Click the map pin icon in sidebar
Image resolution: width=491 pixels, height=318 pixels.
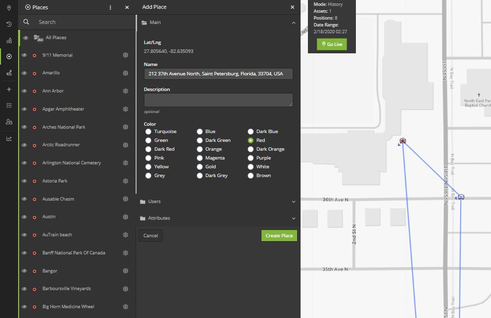click(9, 8)
